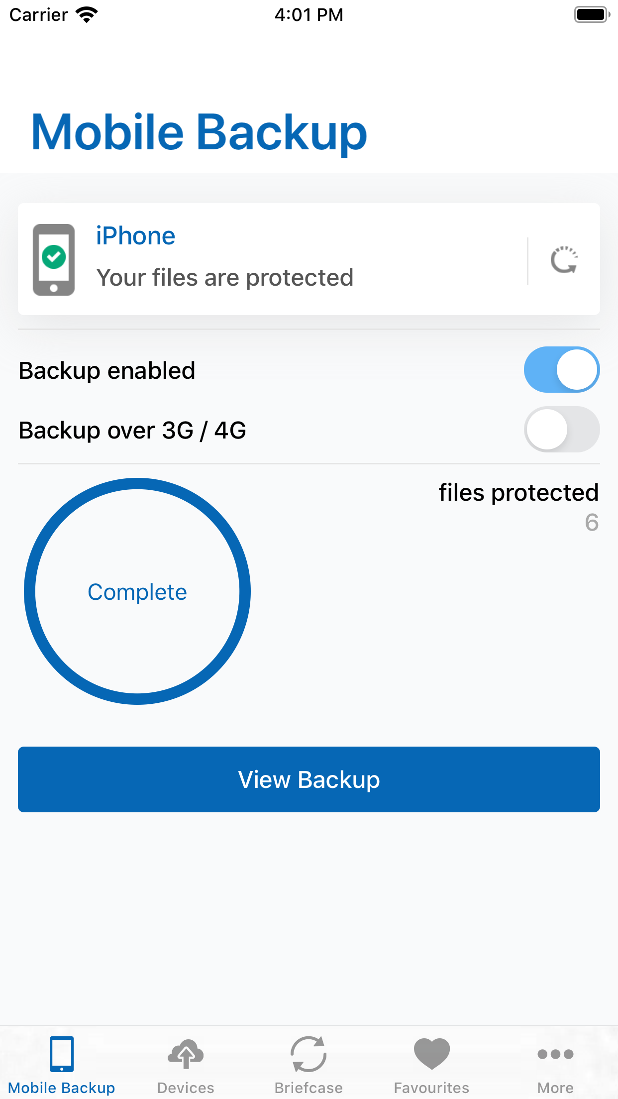This screenshot has height=1099, width=618.
Task: Refresh the iPhone backup status
Action: point(564,259)
